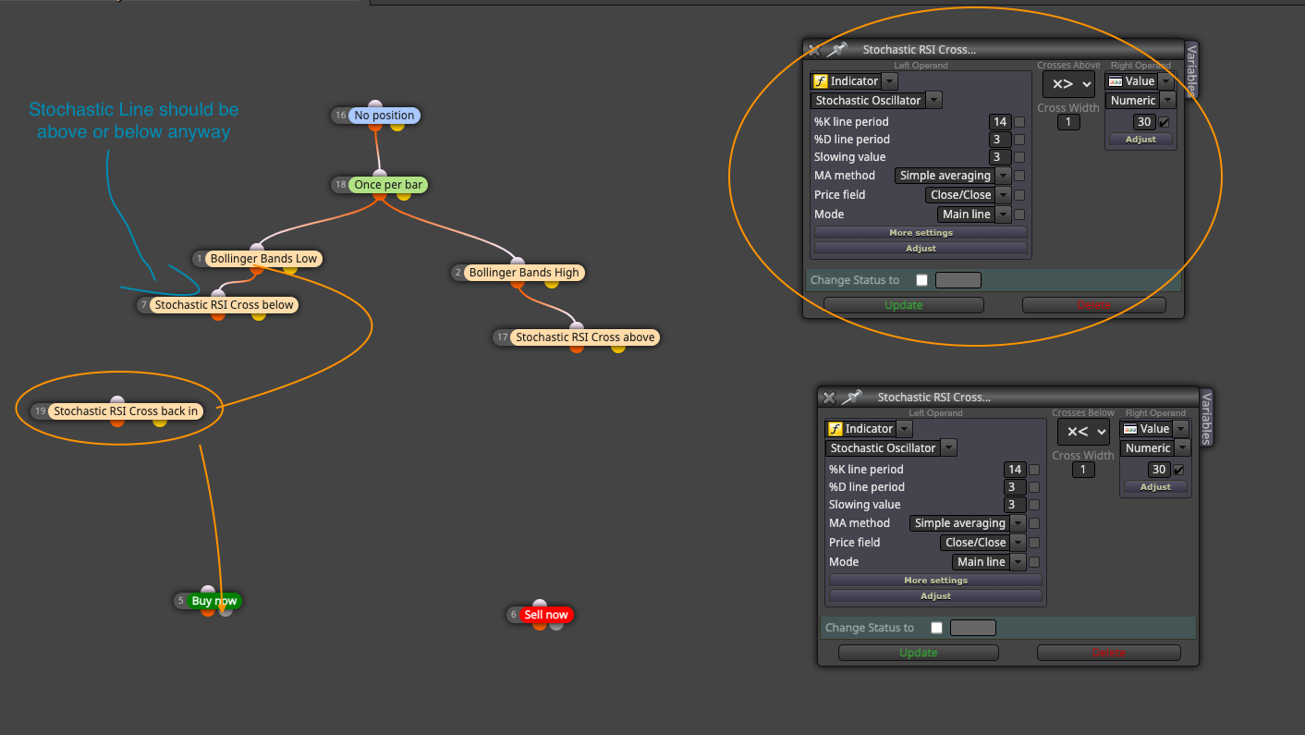The height and width of the screenshot is (735, 1305).
Task: Close the Crosses Above panel with X icon
Action: coord(813,50)
